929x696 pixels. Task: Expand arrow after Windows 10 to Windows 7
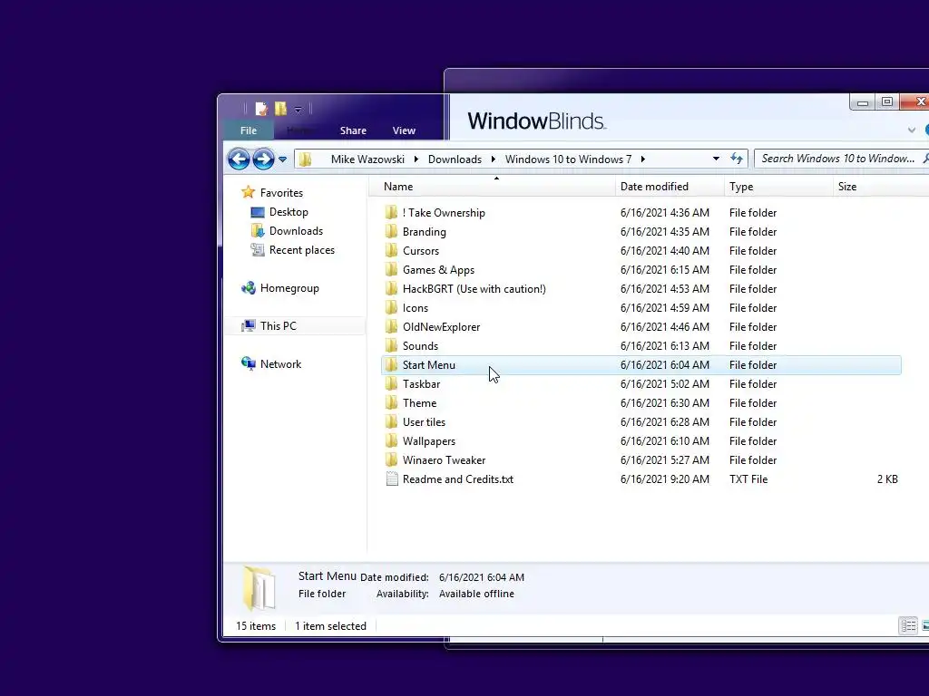643,159
